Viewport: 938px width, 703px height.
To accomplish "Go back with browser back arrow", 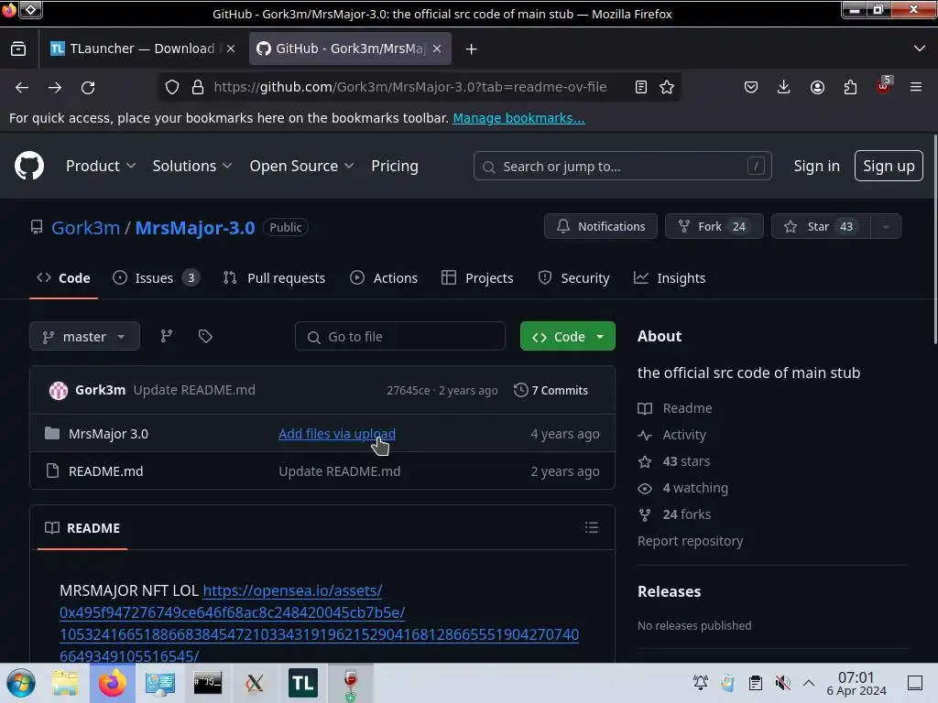I will click(x=22, y=87).
